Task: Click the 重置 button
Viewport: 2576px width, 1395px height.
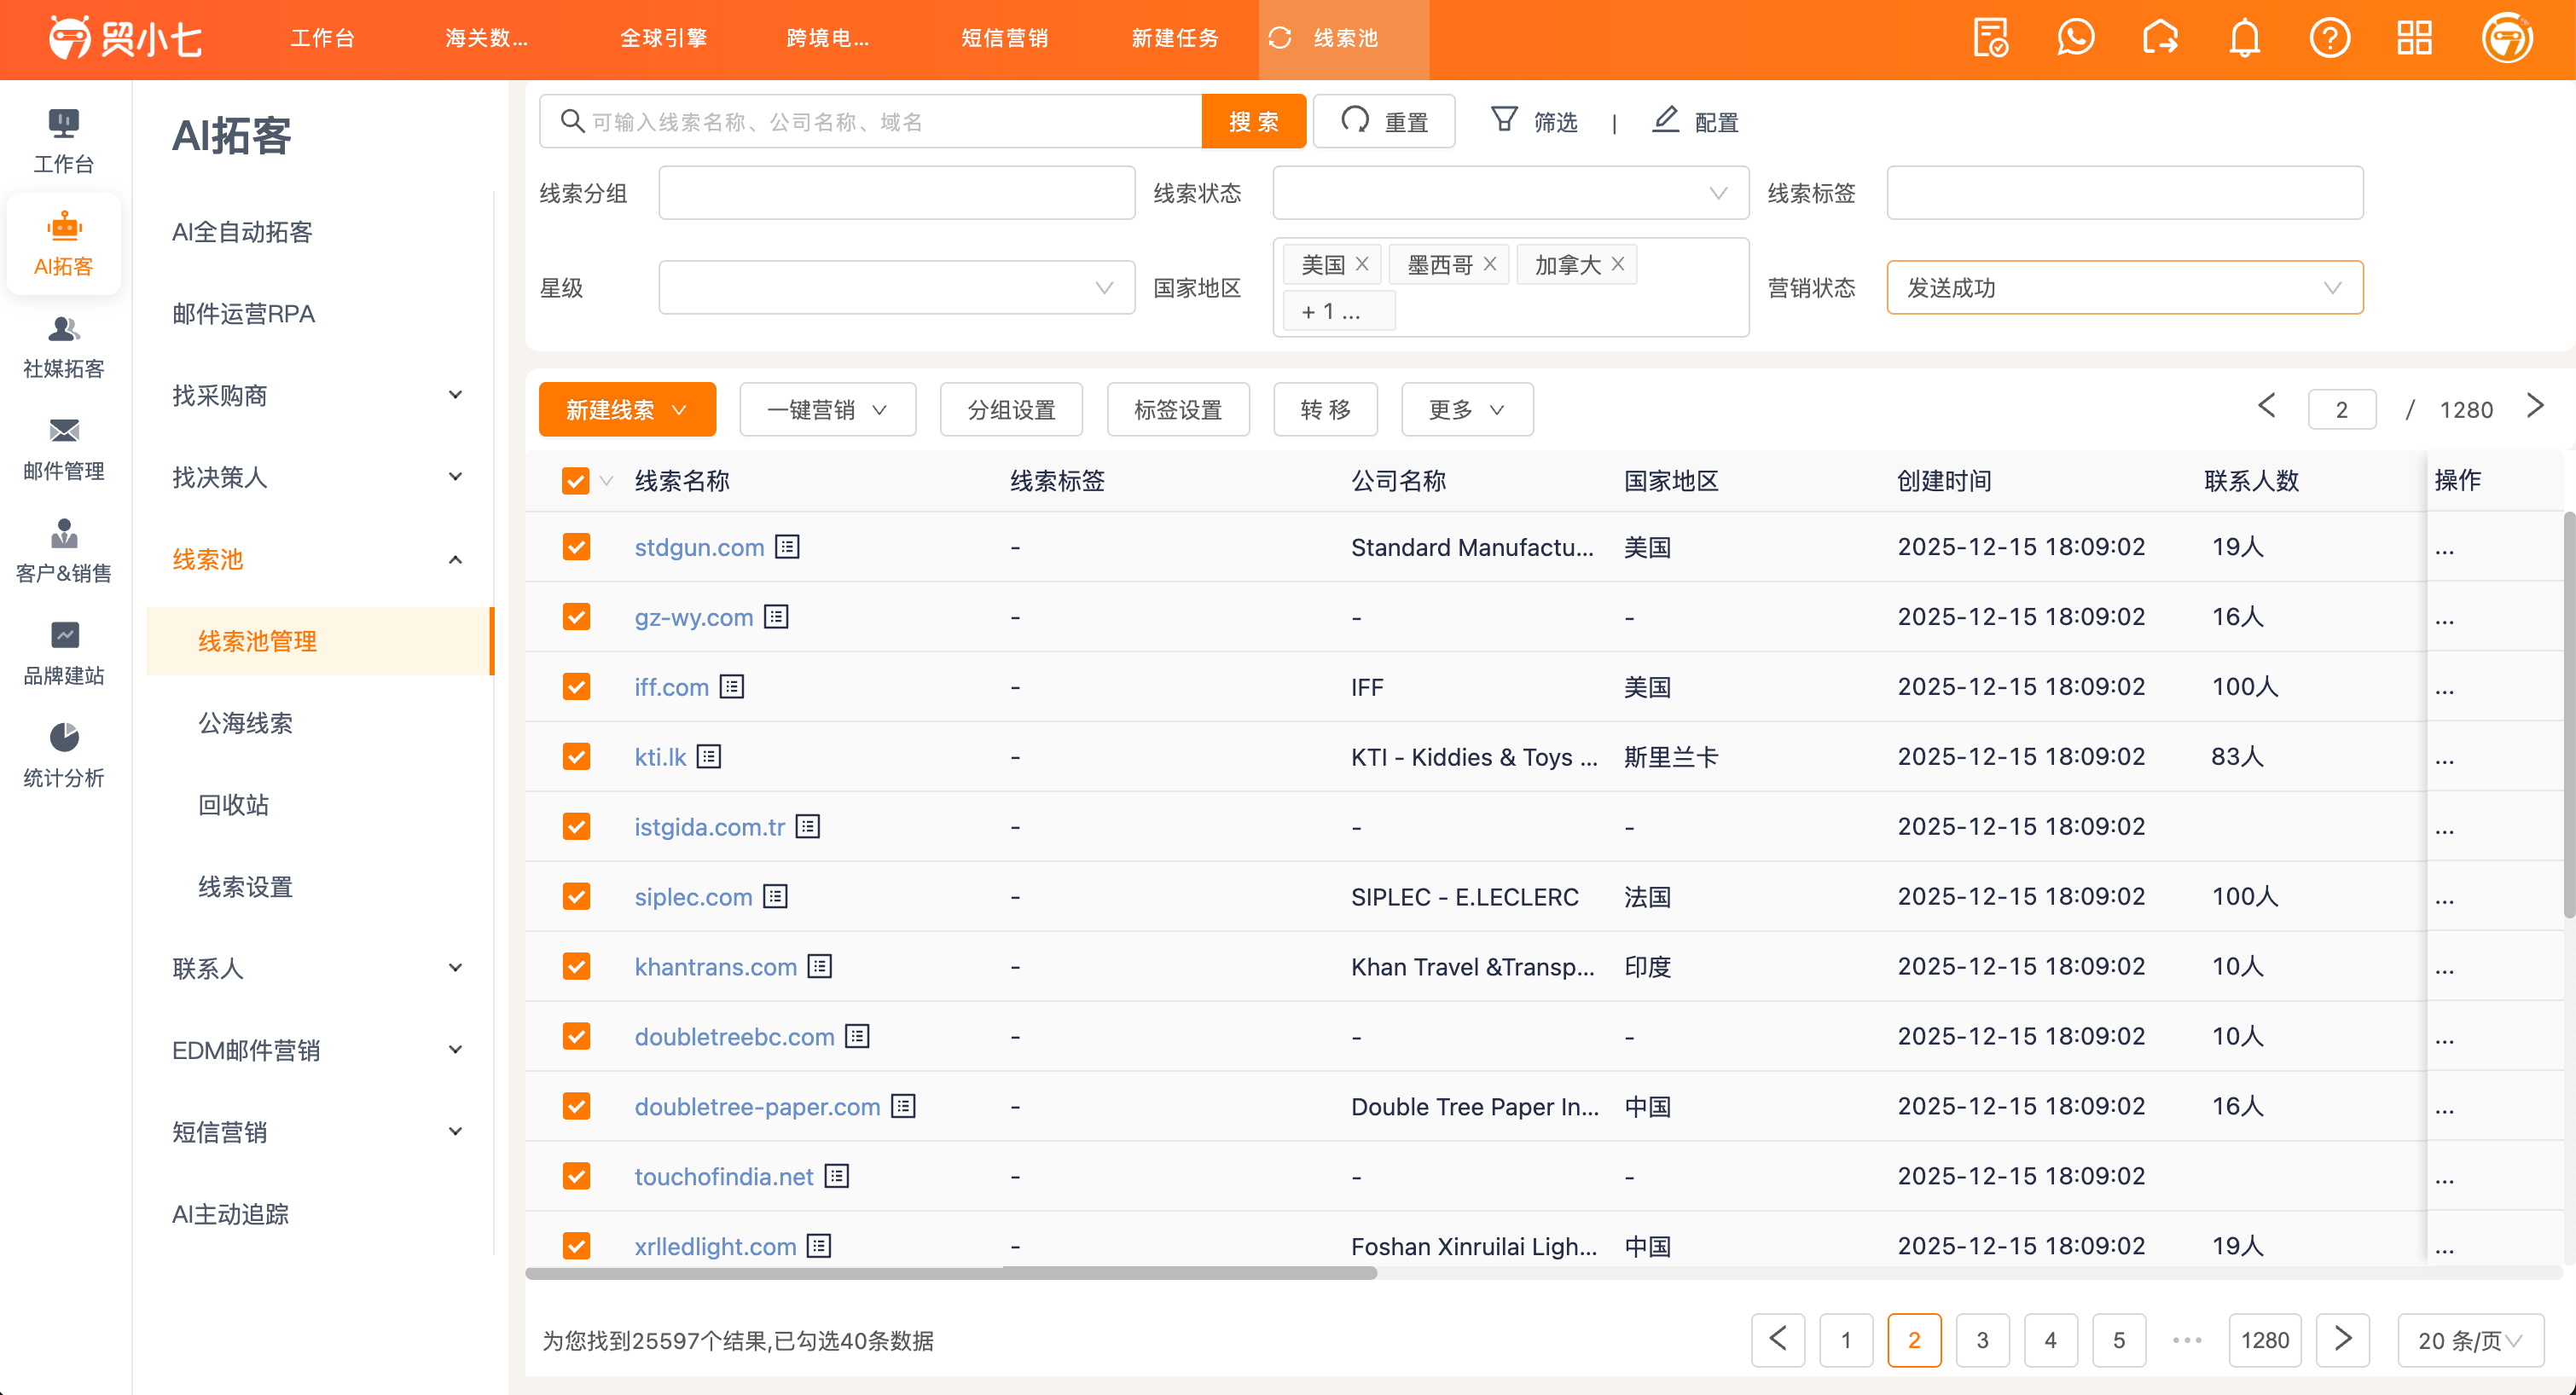Action: (x=1384, y=122)
